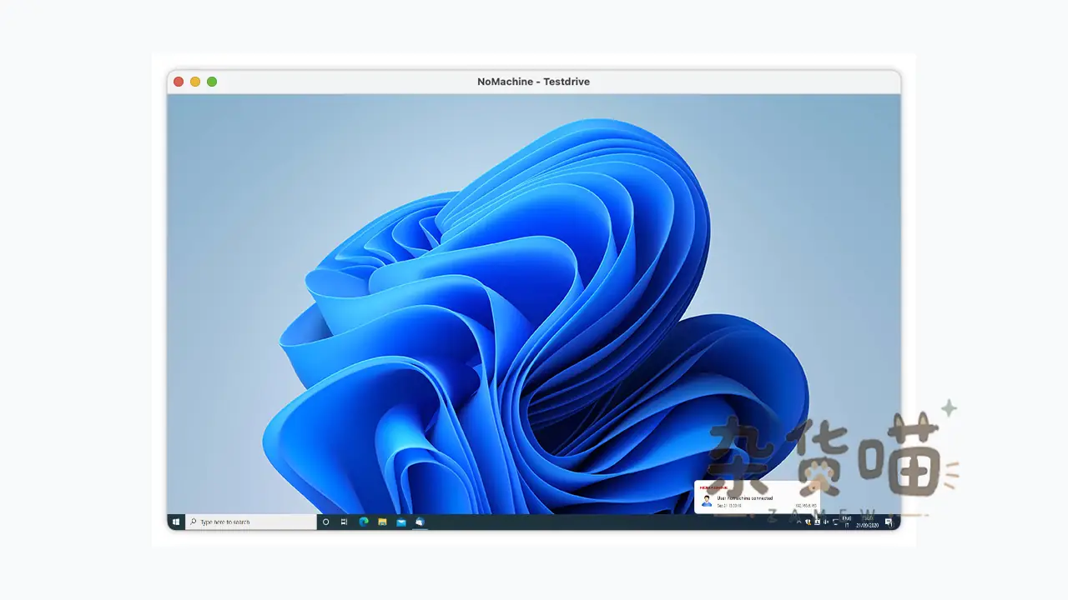The image size is (1068, 600).
Task: Click 'User nomachine connected' notification text
Action: (x=745, y=498)
